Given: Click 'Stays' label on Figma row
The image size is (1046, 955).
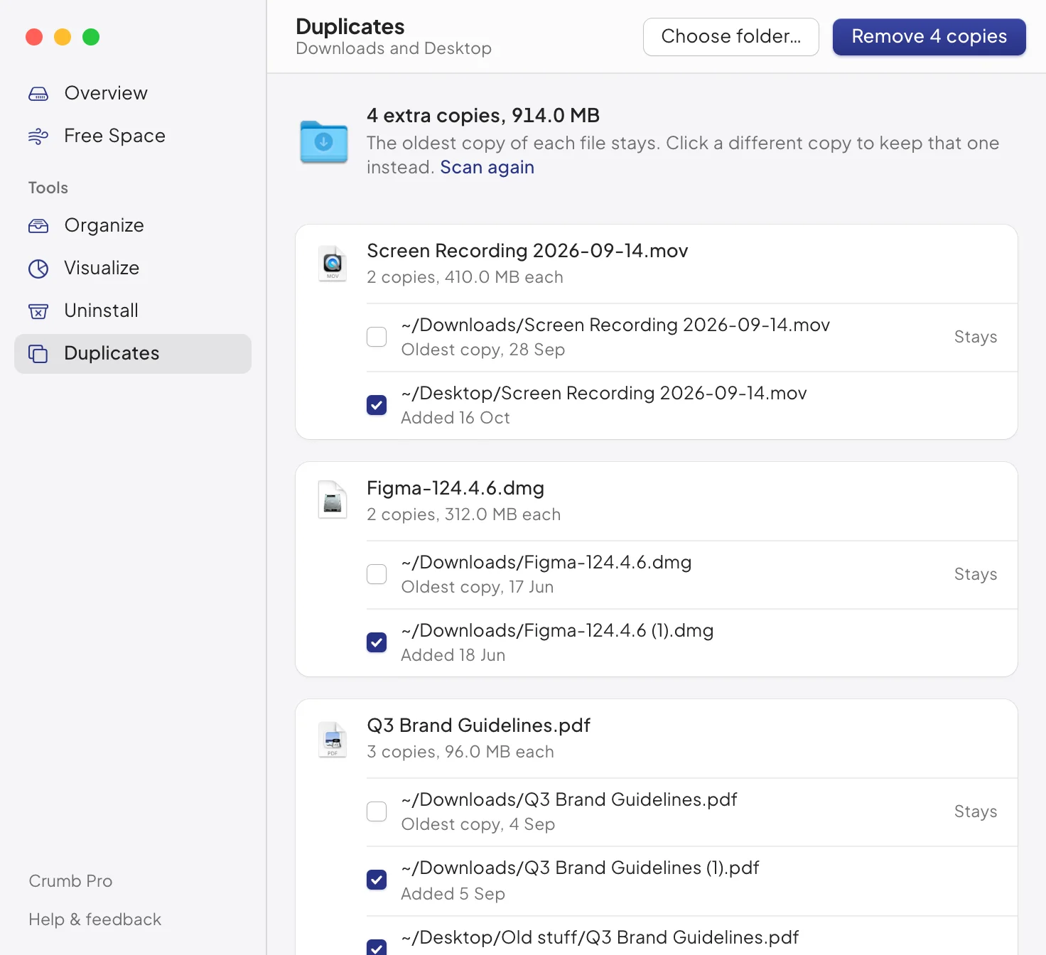Looking at the screenshot, I should (x=976, y=574).
